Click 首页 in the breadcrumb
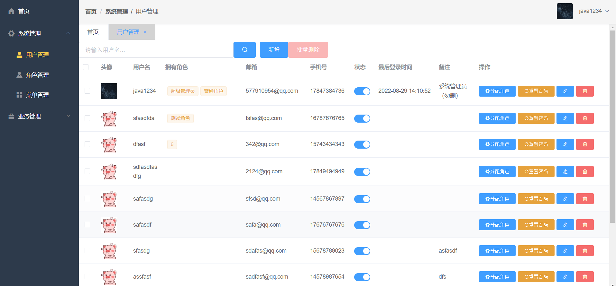 (91, 12)
